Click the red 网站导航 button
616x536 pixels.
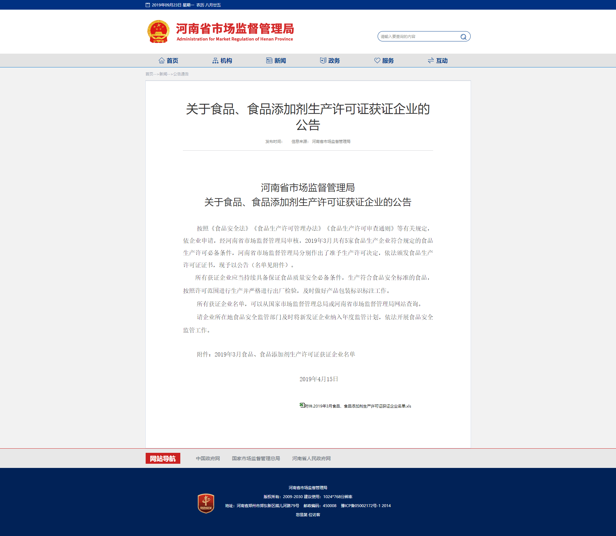pyautogui.click(x=163, y=458)
